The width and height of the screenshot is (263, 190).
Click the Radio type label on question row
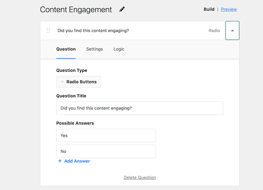214,30
